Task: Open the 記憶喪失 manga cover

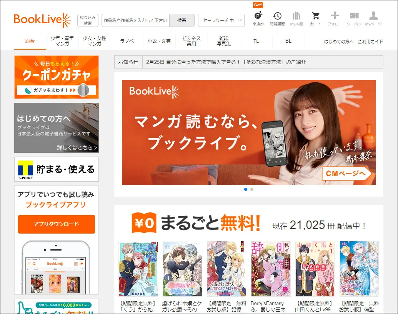Action: (x=226, y=269)
